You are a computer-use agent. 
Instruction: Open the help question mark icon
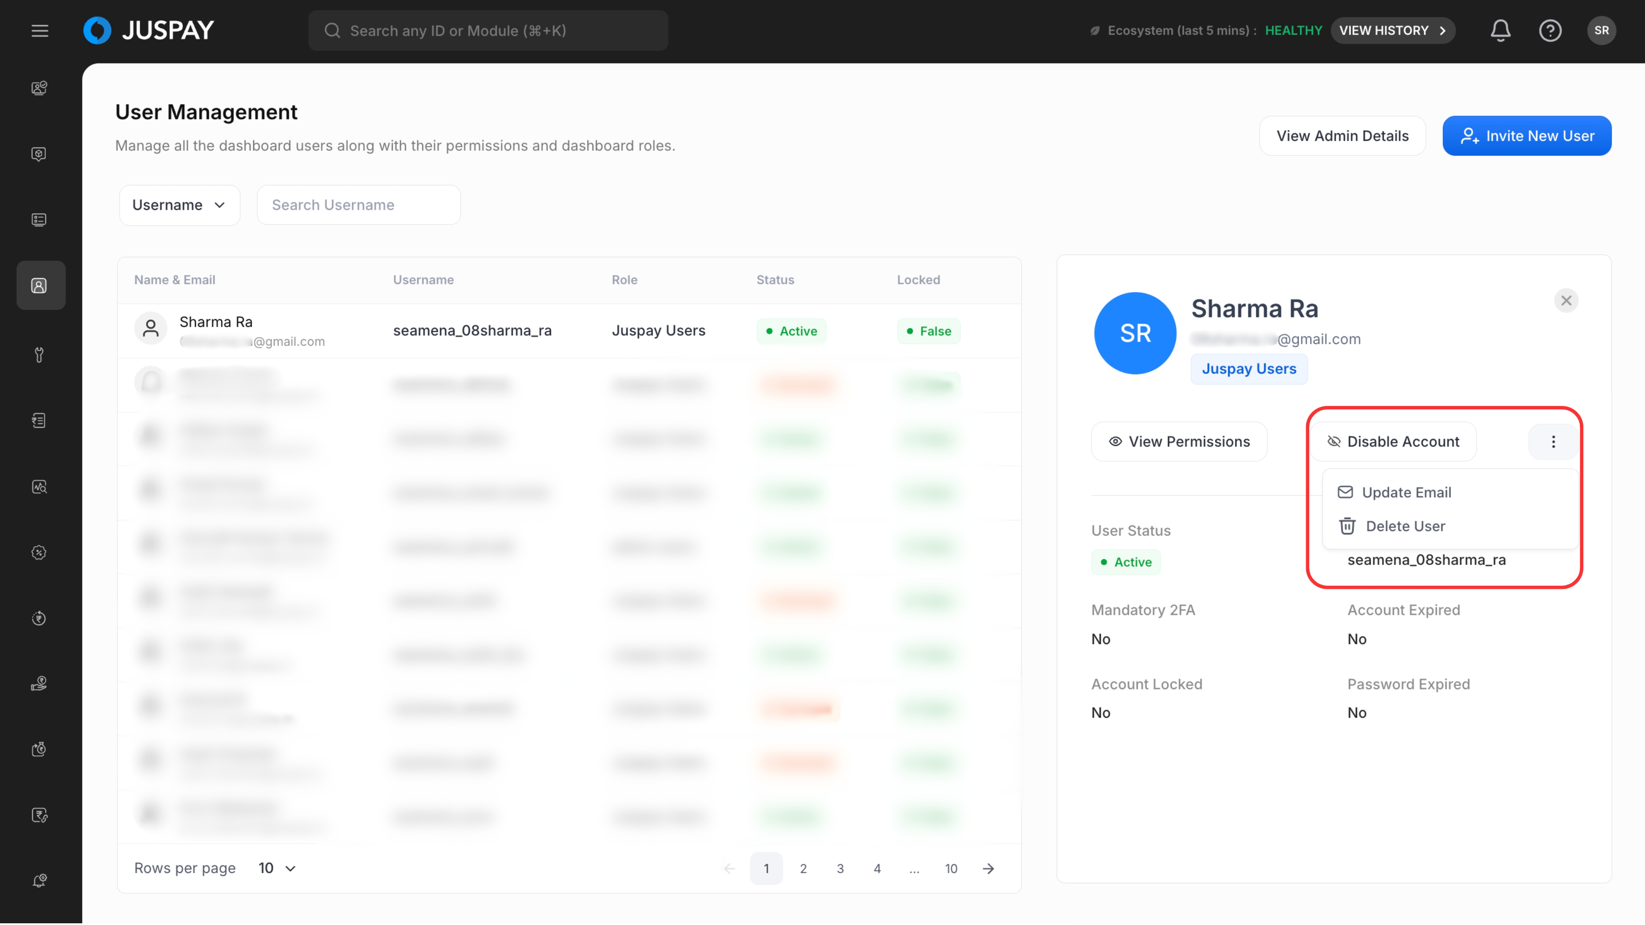[x=1550, y=31]
